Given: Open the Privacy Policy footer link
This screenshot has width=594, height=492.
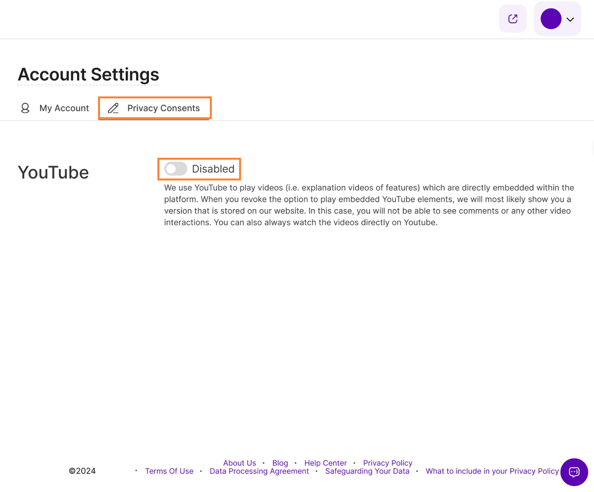Looking at the screenshot, I should (388, 463).
